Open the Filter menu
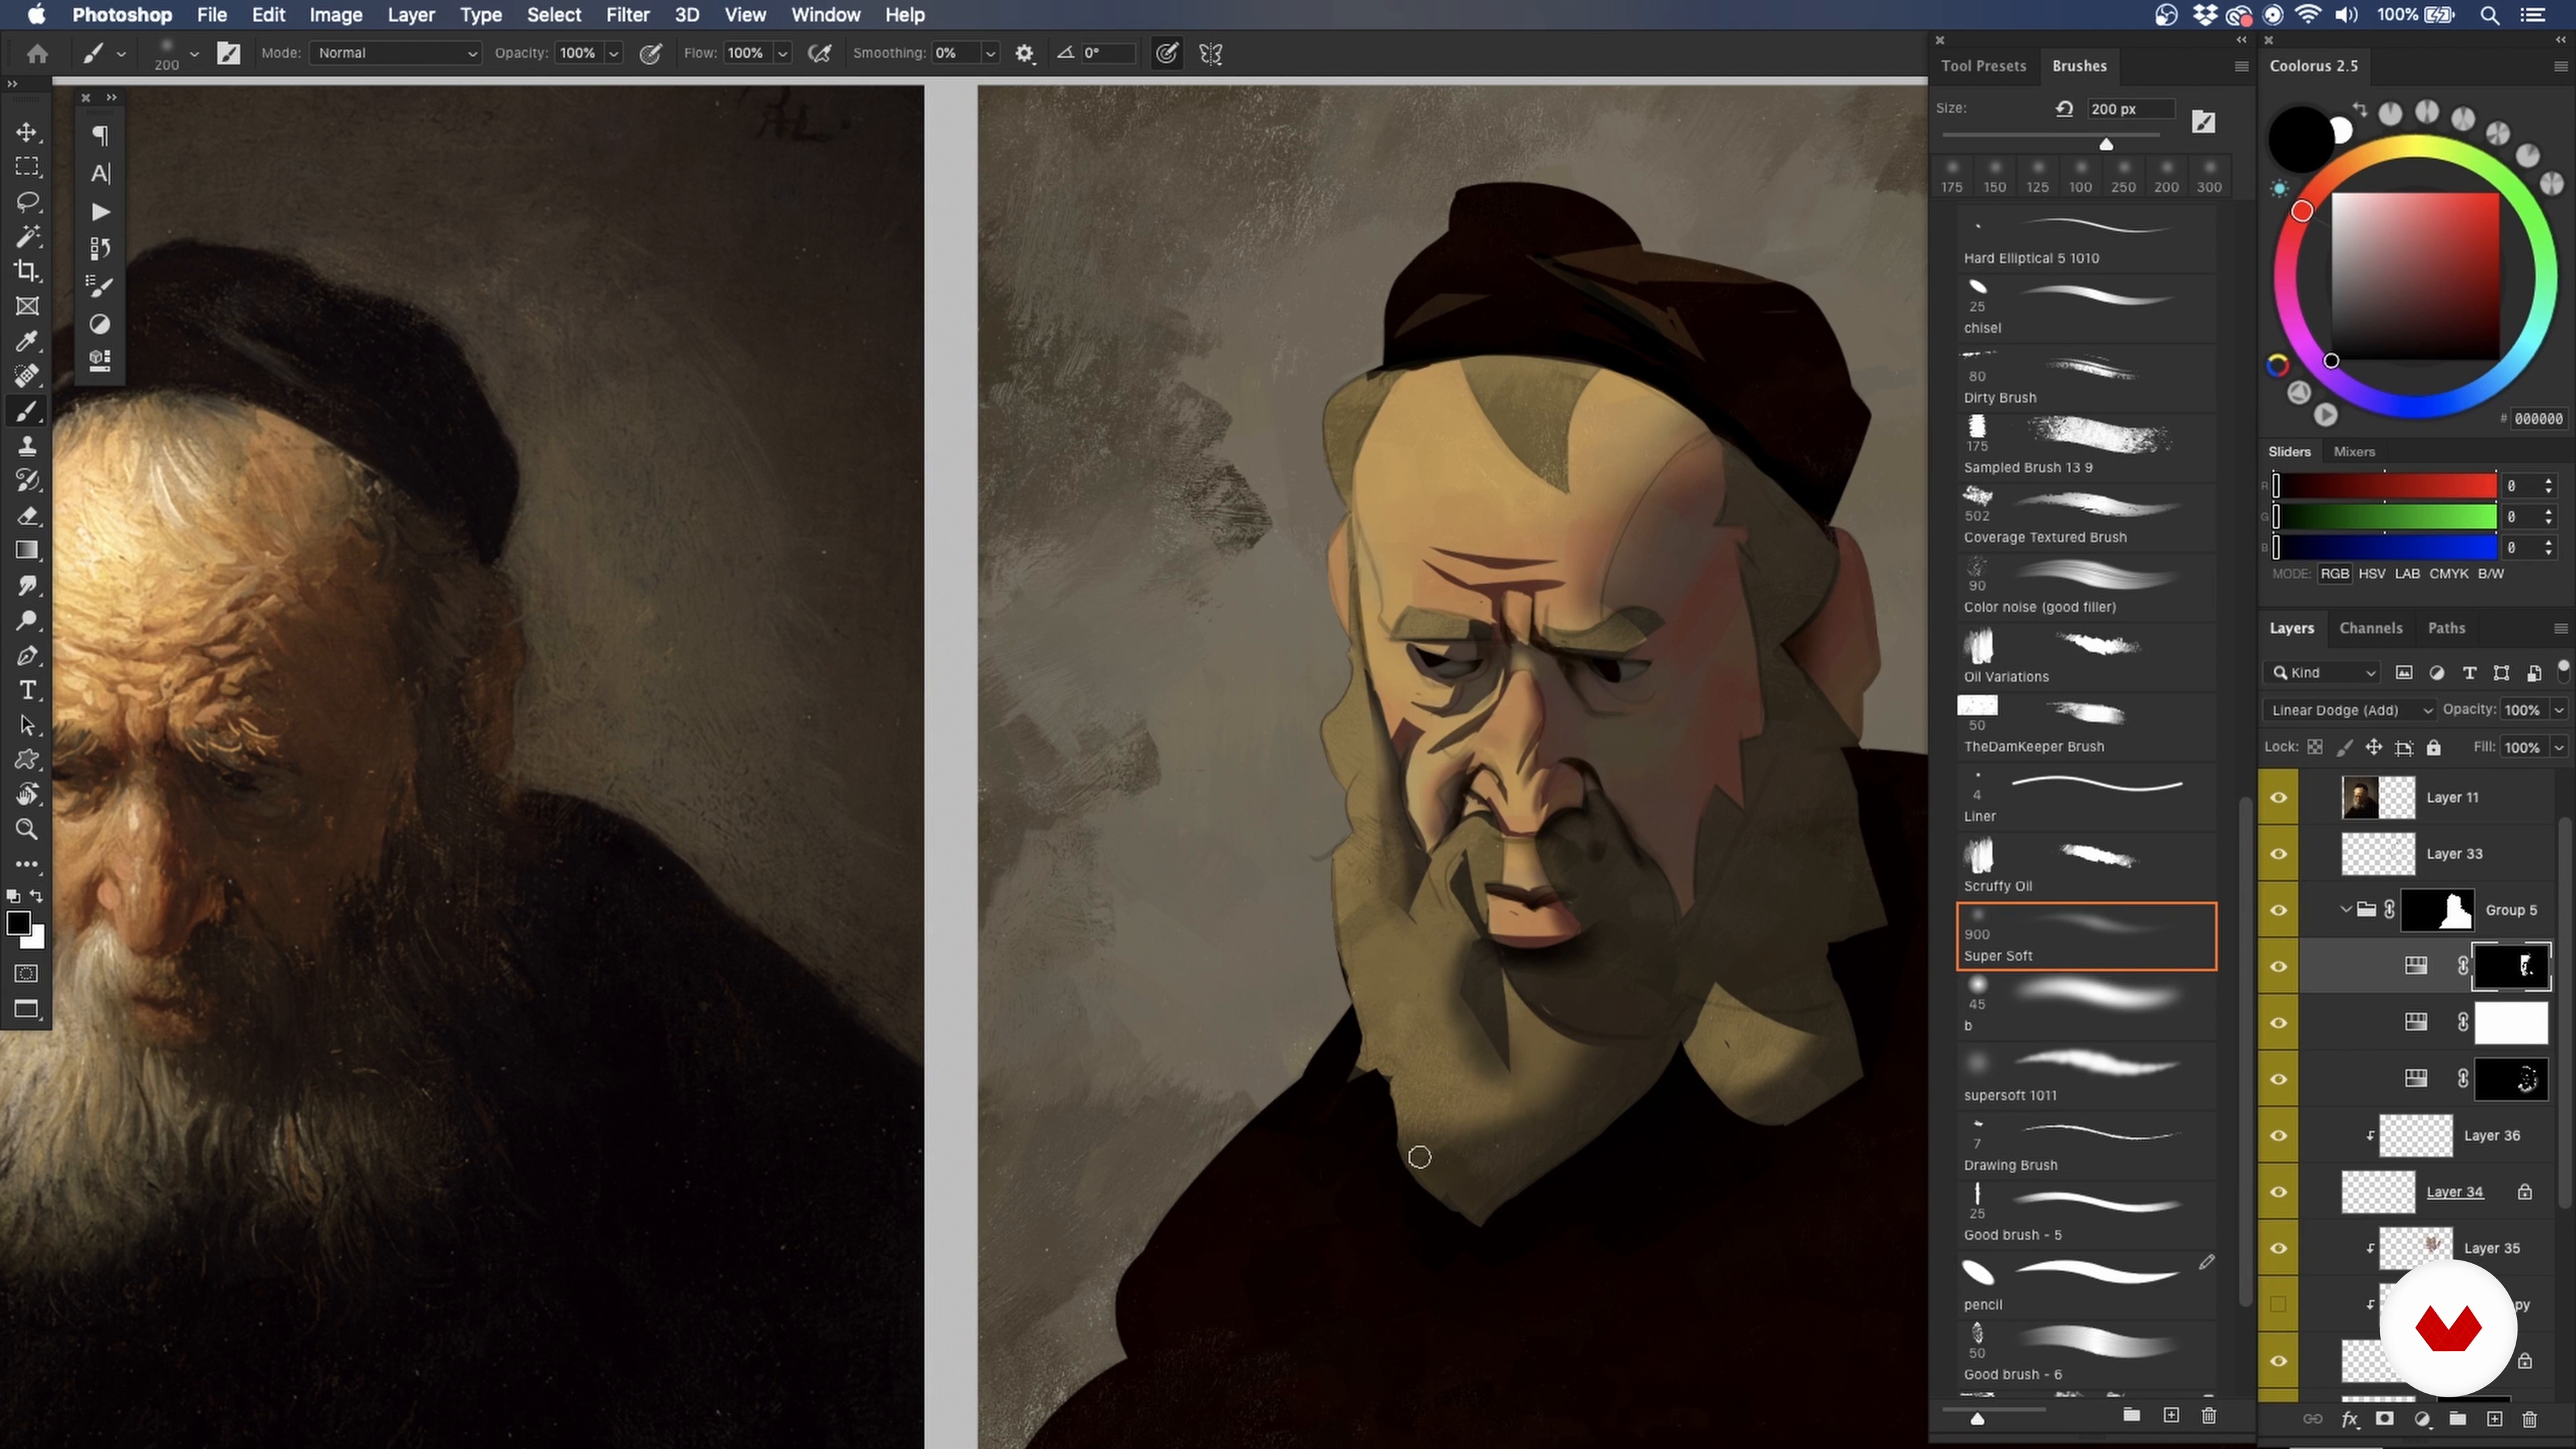 [x=627, y=15]
